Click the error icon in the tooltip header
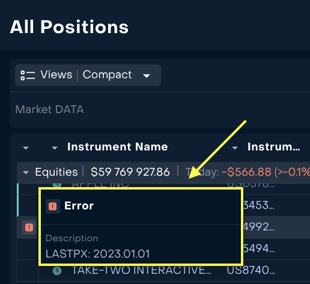 pos(53,206)
